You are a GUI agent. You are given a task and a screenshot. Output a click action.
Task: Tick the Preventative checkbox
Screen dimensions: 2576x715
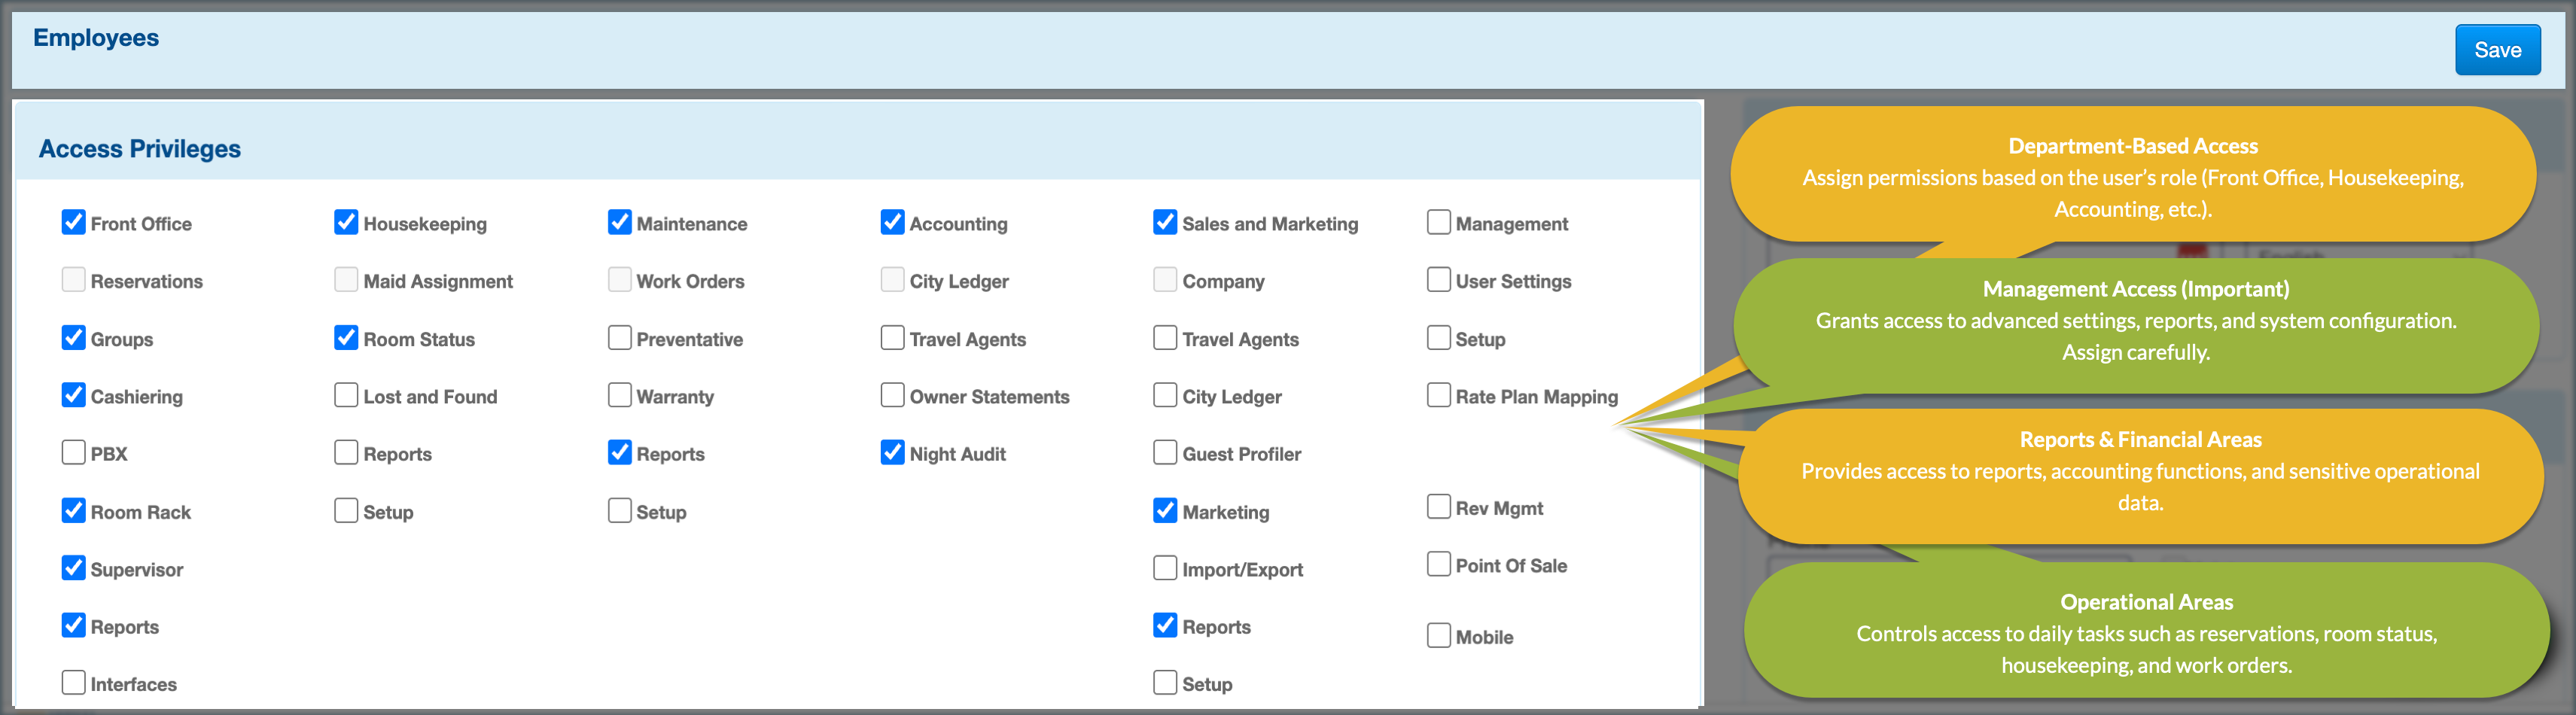[x=619, y=338]
